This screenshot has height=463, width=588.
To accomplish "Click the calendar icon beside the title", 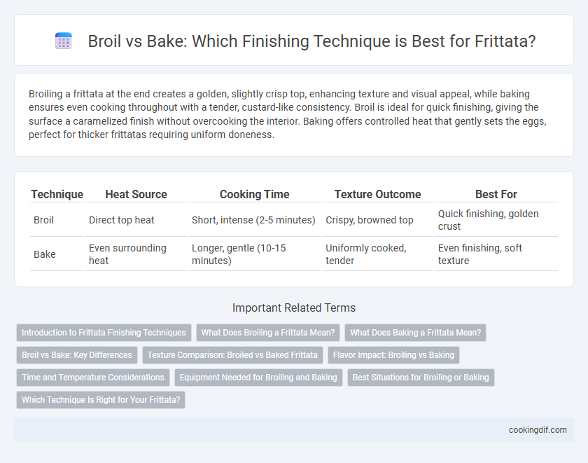I will pyautogui.click(x=64, y=41).
